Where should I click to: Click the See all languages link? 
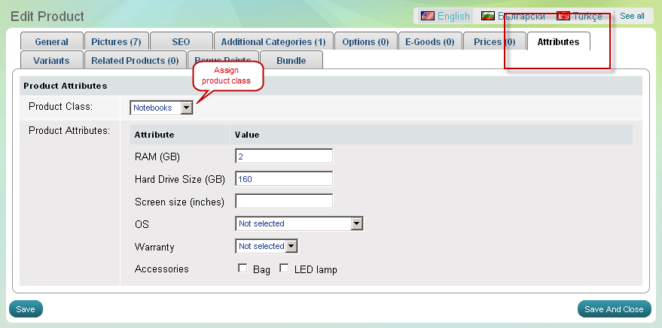(632, 16)
